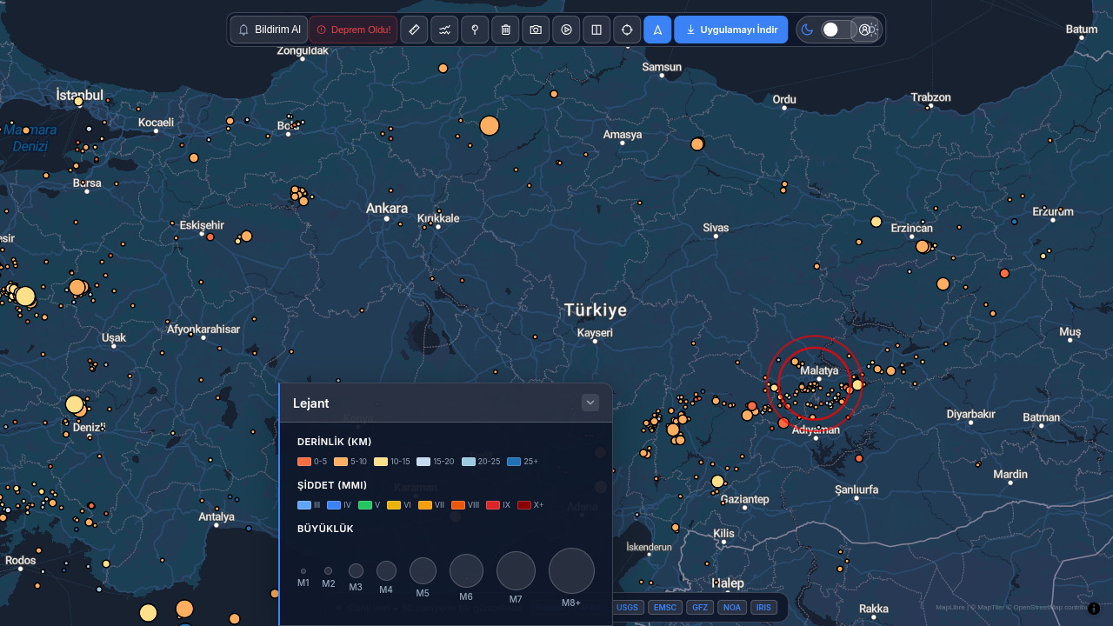Viewport: 1113px width, 626px height.
Task: Click the Malatya city label
Action: pos(819,370)
